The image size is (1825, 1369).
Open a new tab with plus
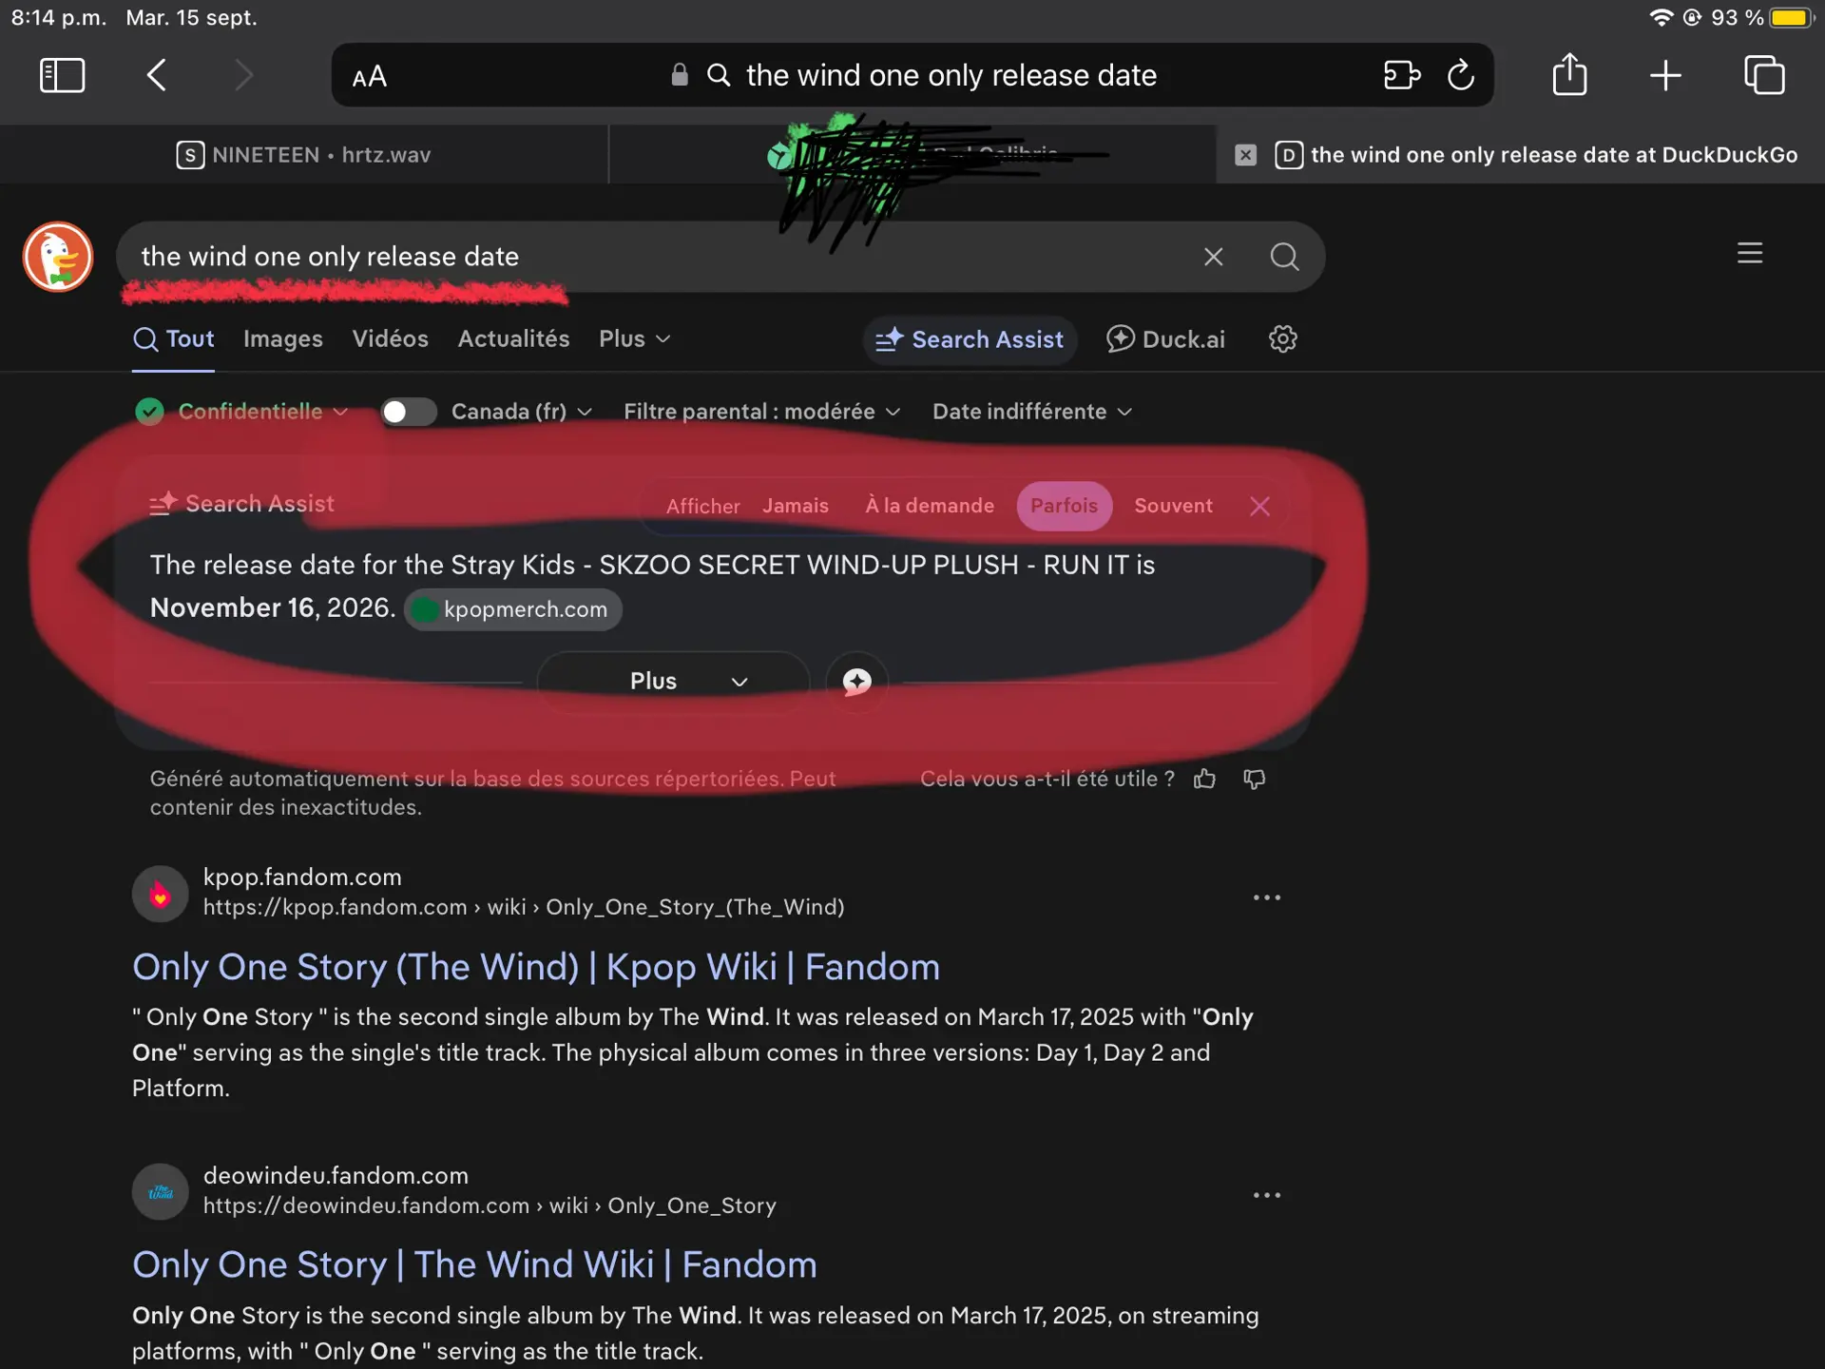1665,75
